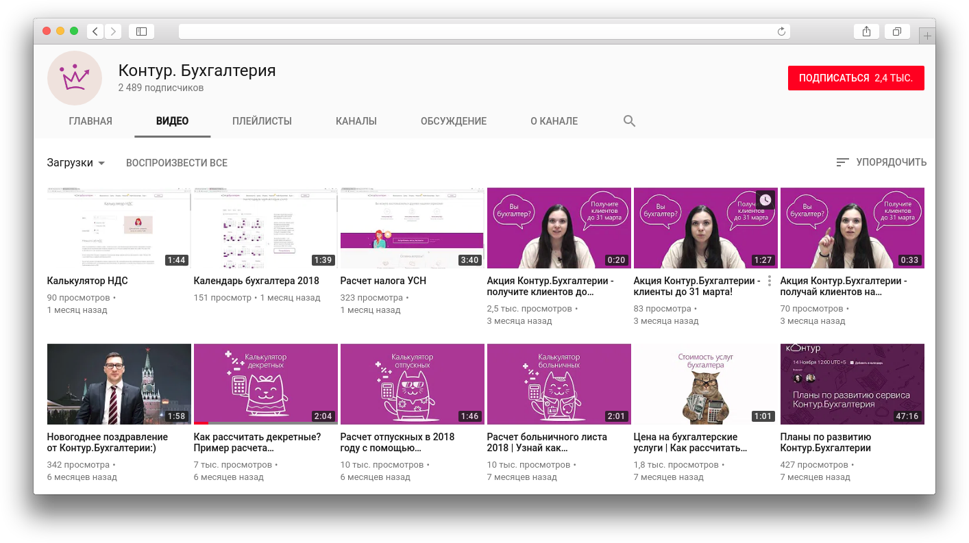This screenshot has width=969, height=543.
Task: Go back with Safari's back arrow
Action: tap(95, 31)
